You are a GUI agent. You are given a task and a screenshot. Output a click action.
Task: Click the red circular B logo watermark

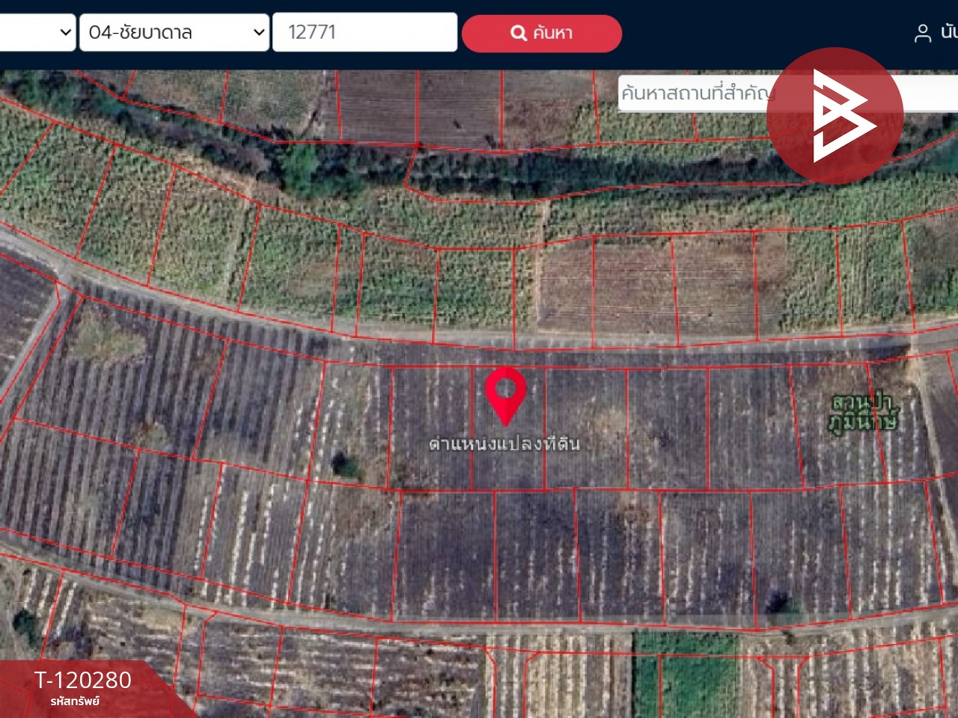pos(835,116)
